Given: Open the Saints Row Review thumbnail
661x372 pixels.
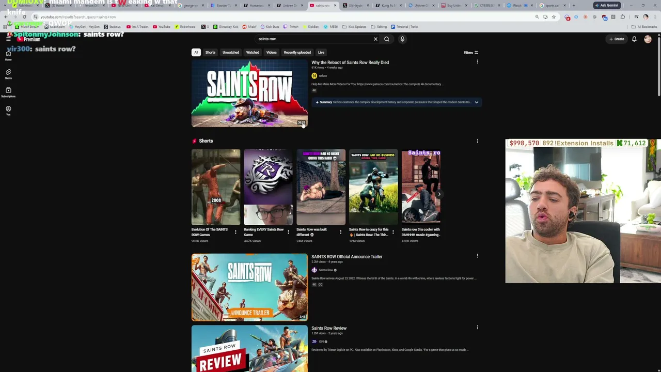Looking at the screenshot, I should [249, 349].
